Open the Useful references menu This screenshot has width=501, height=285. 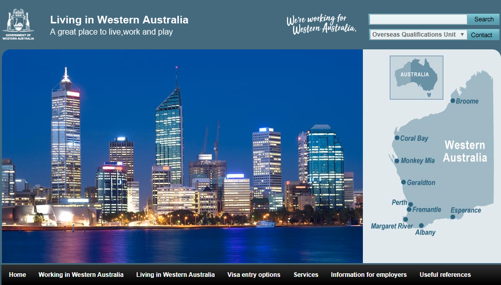(445, 274)
